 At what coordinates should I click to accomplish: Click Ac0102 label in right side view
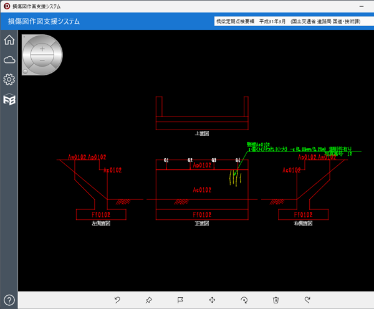292,170
